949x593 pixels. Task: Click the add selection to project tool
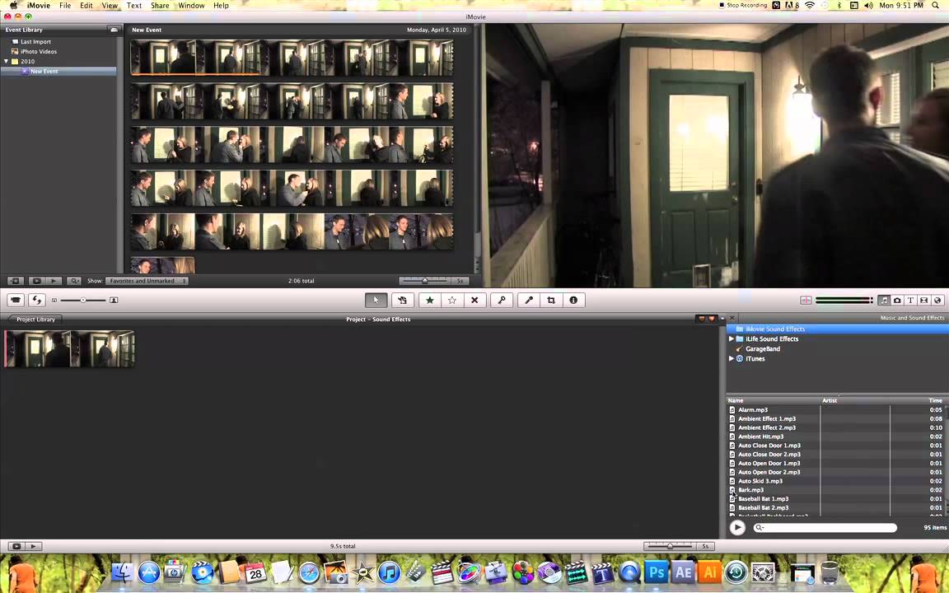click(x=402, y=300)
